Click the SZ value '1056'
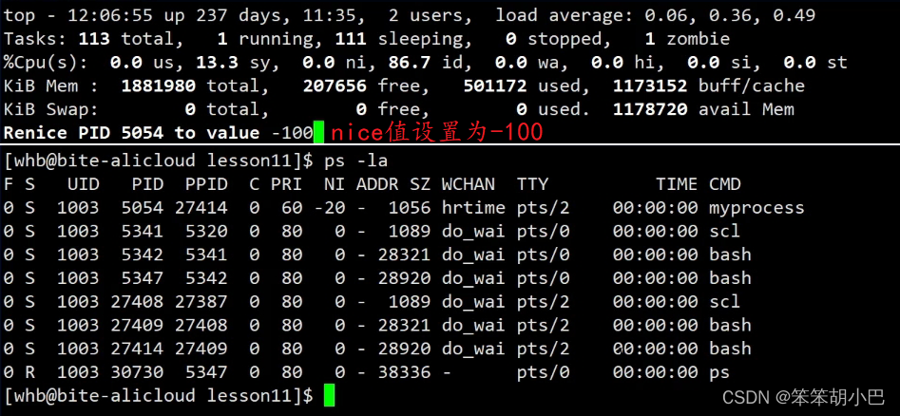Viewport: 900px width, 416px height. coord(410,208)
